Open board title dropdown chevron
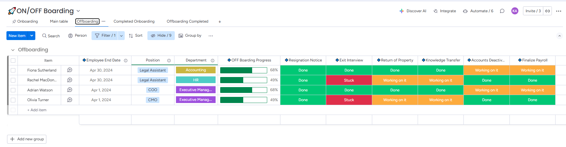This screenshot has width=566, height=147. pyautogui.click(x=78, y=11)
